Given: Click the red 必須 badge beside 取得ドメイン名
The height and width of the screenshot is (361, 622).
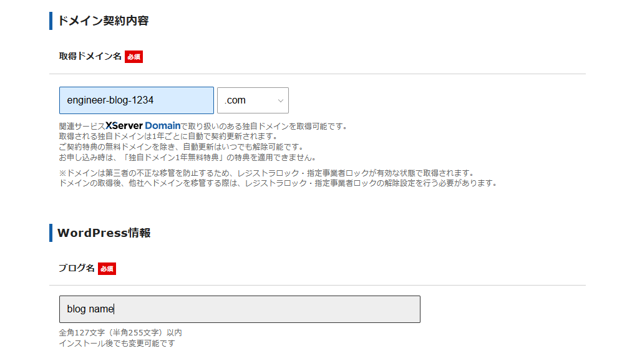Looking at the screenshot, I should [x=134, y=57].
